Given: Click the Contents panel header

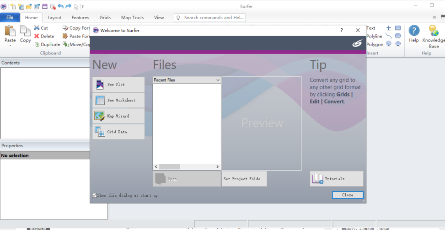Looking at the screenshot, I should tap(45, 63).
